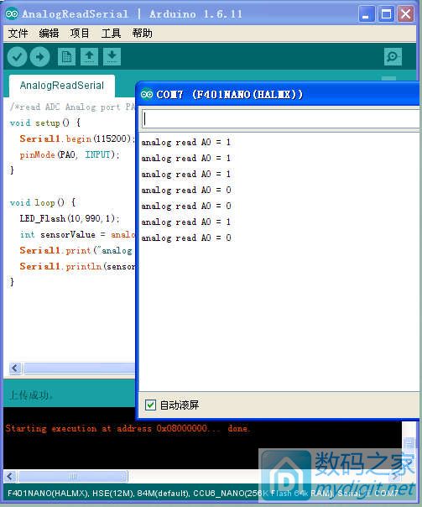The width and height of the screenshot is (422, 507).
Task: Click the void loop() line
Action: point(43,203)
